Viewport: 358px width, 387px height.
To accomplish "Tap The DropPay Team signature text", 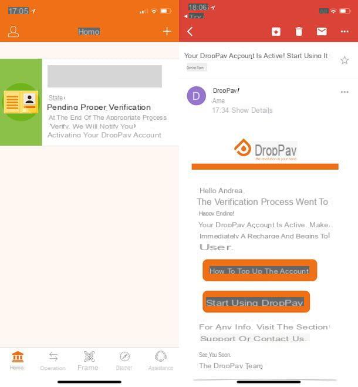I will 231,366.
